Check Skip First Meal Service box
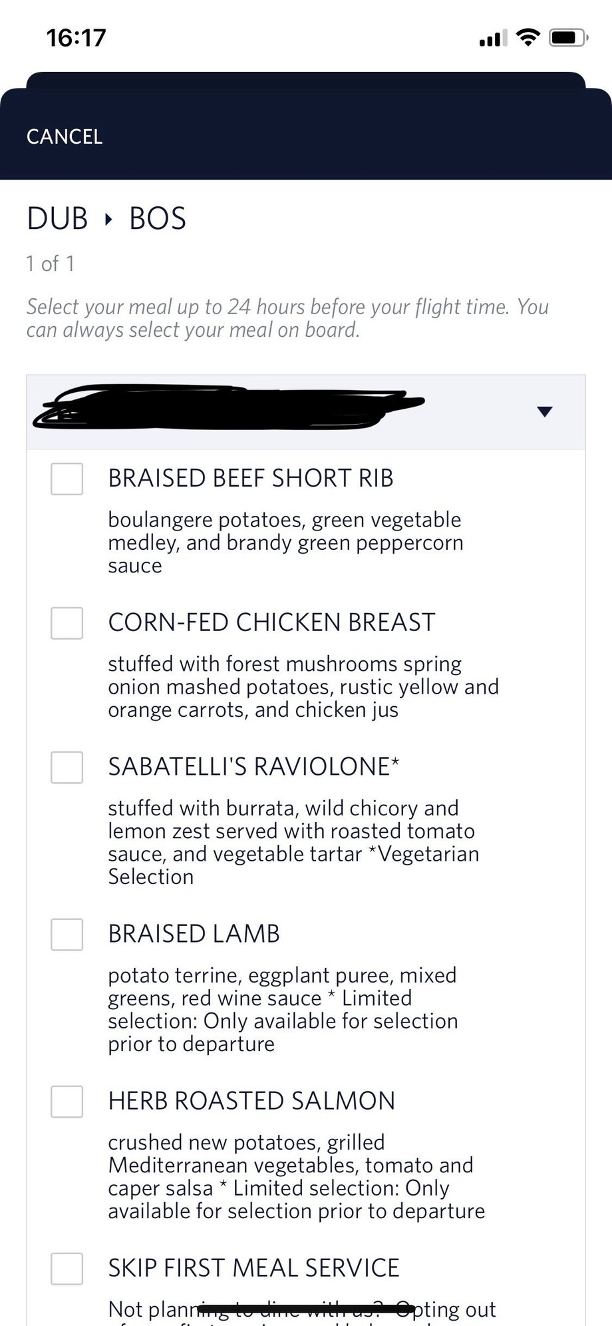Screen dimensions: 612x1326 tap(67, 1269)
